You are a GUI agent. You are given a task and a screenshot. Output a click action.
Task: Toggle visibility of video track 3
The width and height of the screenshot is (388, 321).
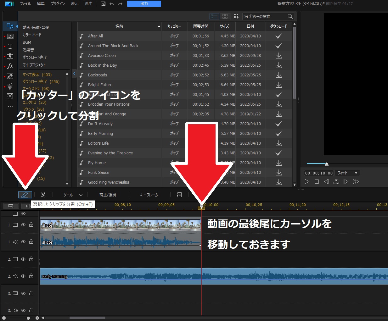23,293
